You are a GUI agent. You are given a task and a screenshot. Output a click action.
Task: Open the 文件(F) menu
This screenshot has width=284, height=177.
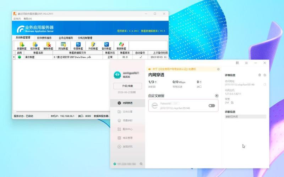(17, 19)
